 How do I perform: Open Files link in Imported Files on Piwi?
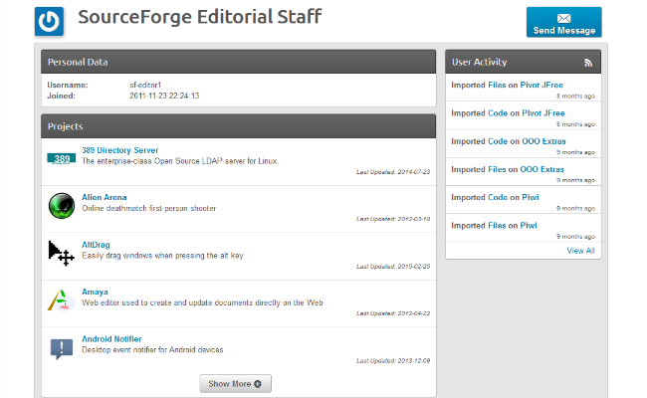coord(497,225)
